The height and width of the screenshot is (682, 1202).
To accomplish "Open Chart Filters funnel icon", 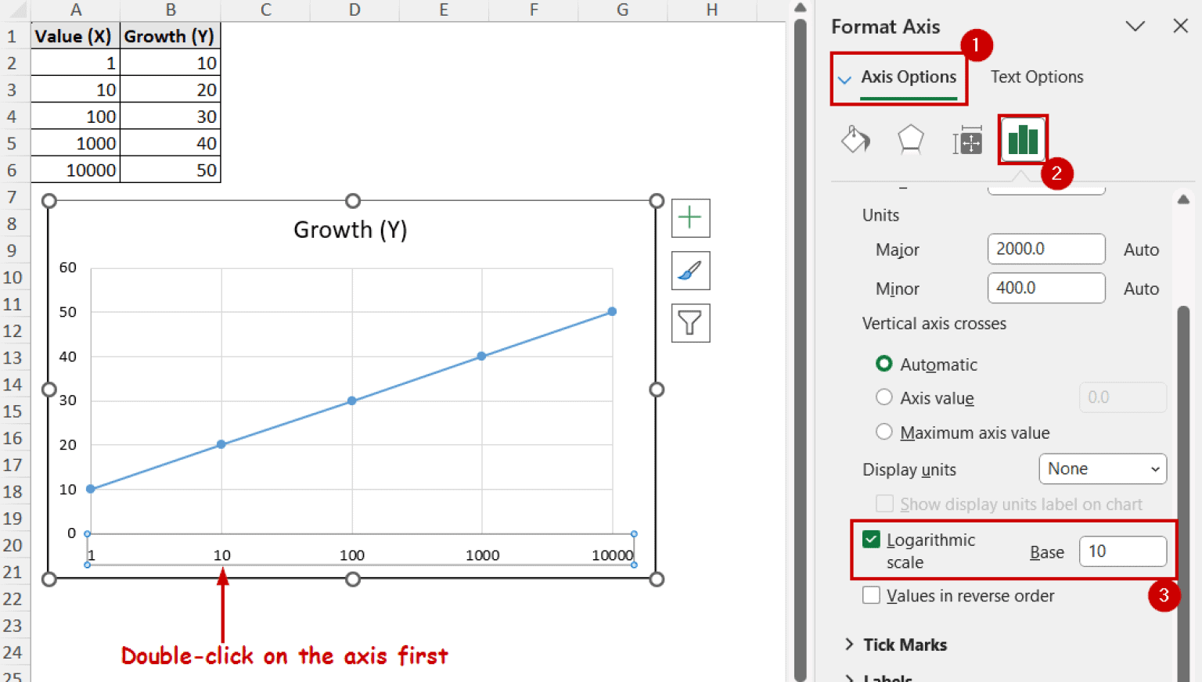I will click(x=689, y=322).
